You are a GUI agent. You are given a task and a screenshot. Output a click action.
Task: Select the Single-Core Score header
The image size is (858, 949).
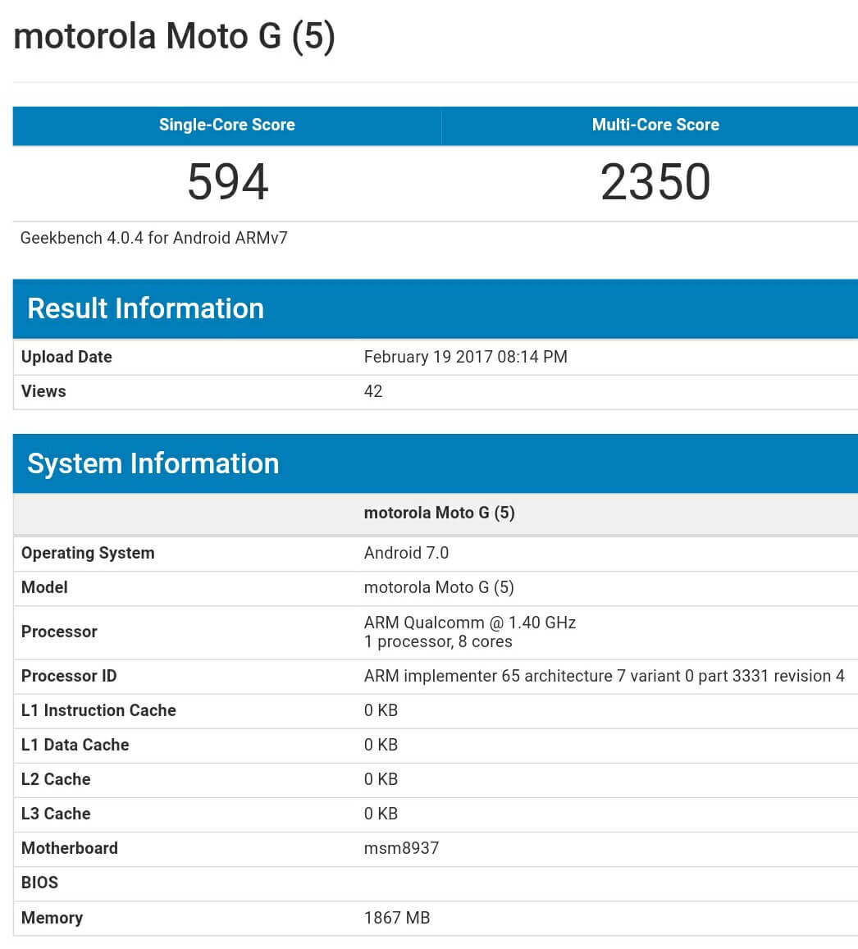(x=227, y=125)
